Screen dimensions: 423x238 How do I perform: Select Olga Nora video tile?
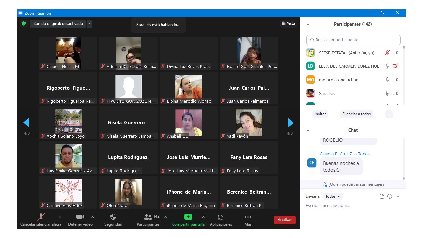pos(129,192)
